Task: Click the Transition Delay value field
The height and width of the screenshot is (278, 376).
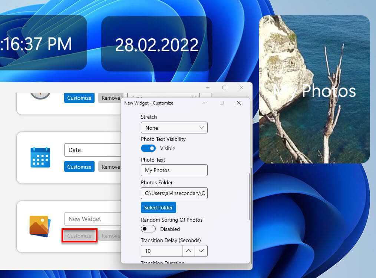Action: (x=161, y=251)
